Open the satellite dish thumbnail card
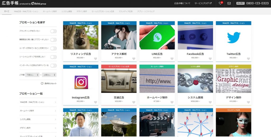 point(119,124)
